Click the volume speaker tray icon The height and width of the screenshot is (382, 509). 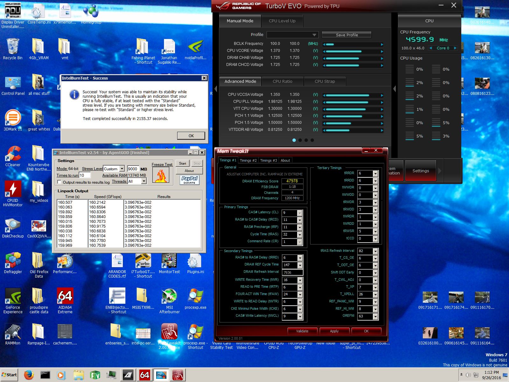tap(468, 375)
